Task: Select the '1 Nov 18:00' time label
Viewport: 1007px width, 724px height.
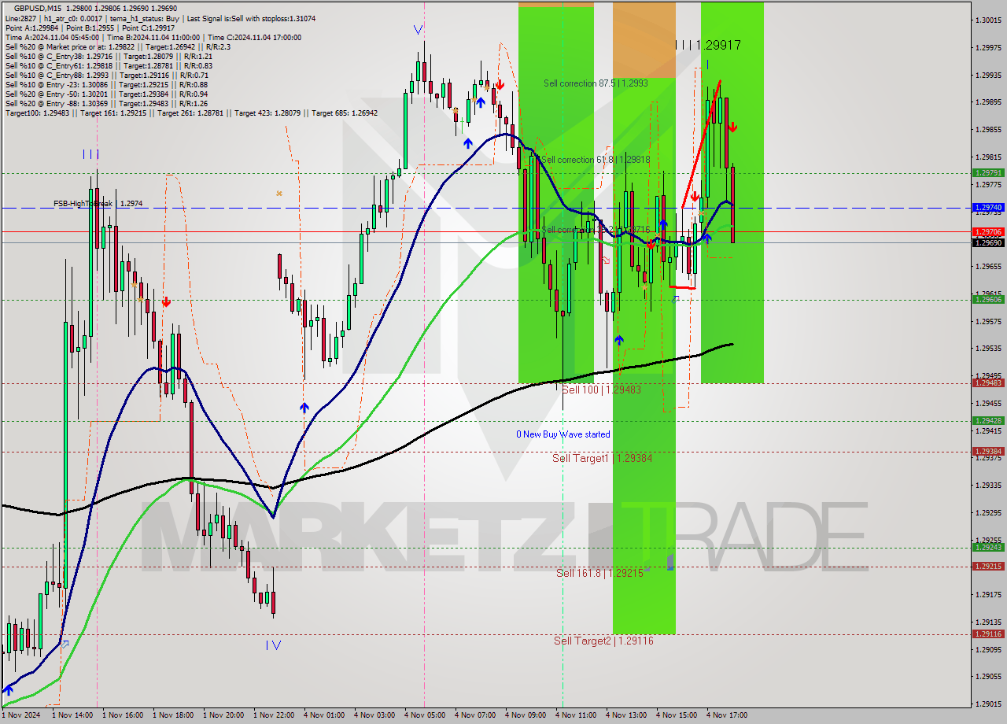Action: 173,715
